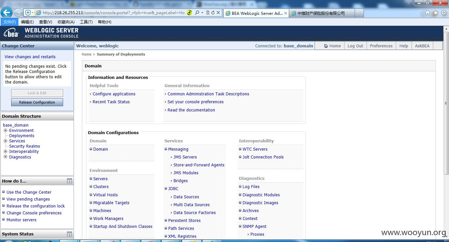
Task: Click the green plus icon in address bar
Action: click(189, 13)
